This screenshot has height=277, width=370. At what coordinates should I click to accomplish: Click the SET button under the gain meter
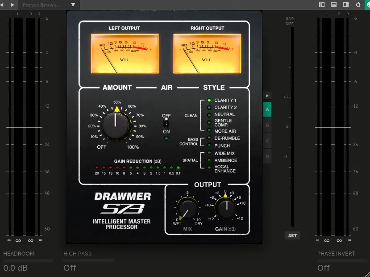[292, 235]
